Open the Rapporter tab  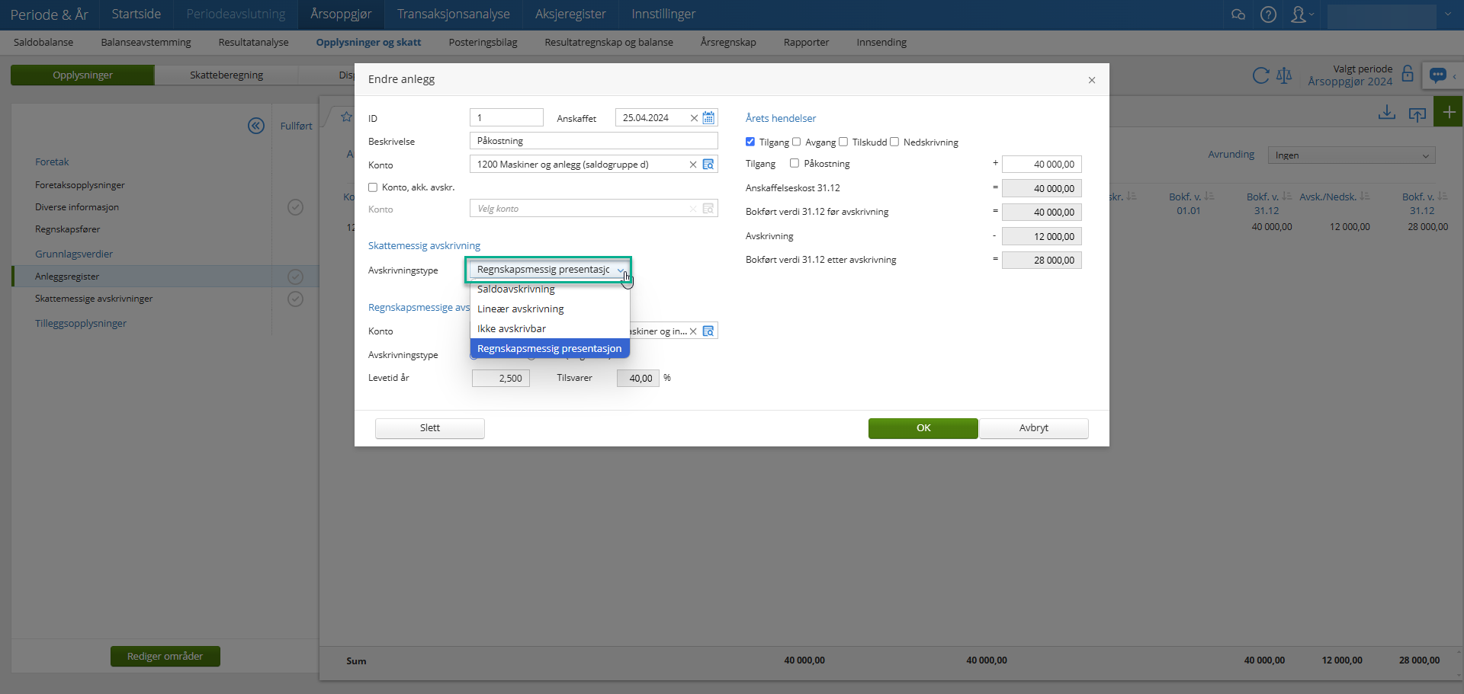(x=806, y=43)
